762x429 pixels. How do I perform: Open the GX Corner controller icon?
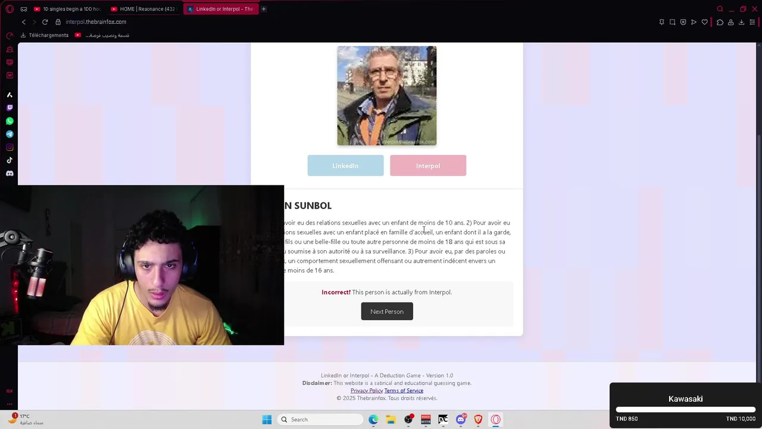(24, 9)
